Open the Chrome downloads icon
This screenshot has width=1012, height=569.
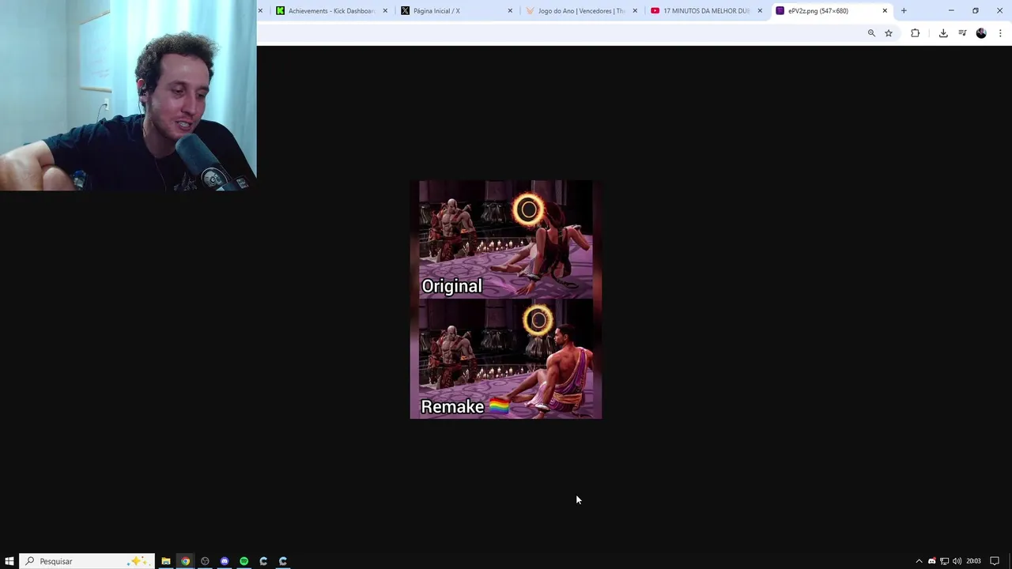point(943,33)
